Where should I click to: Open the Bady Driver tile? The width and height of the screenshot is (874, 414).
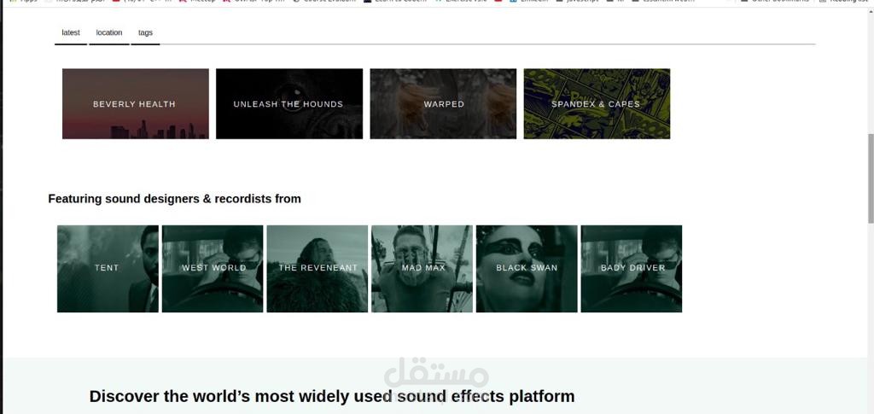(x=632, y=269)
